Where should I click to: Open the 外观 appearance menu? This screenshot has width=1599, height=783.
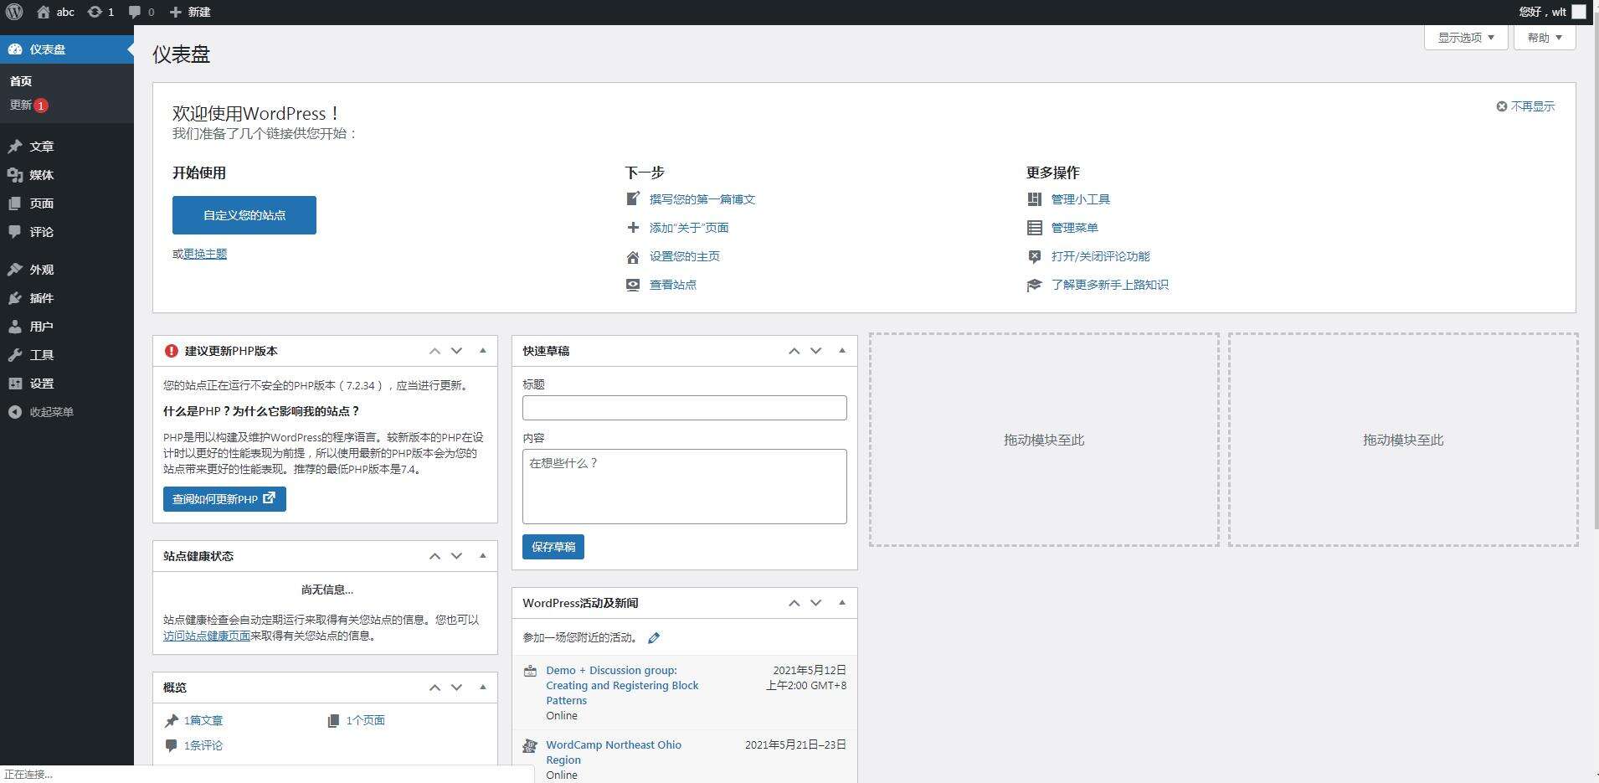(x=67, y=270)
